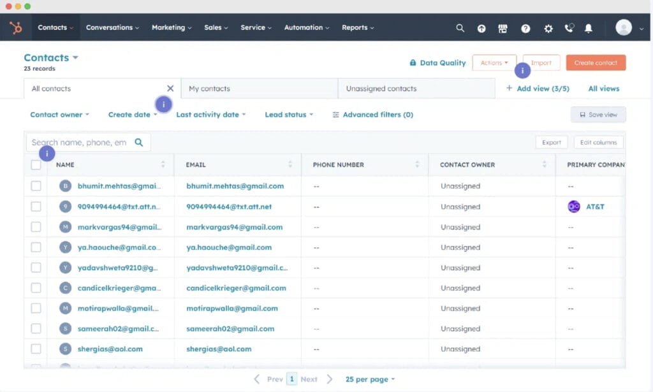The width and height of the screenshot is (653, 392).
Task: Click the HubSpot sprocket logo
Action: (16, 28)
